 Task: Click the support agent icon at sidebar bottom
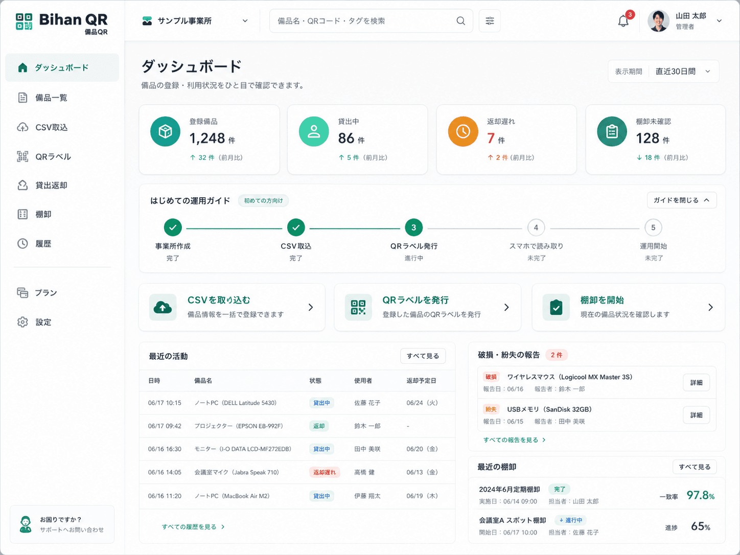click(x=25, y=524)
